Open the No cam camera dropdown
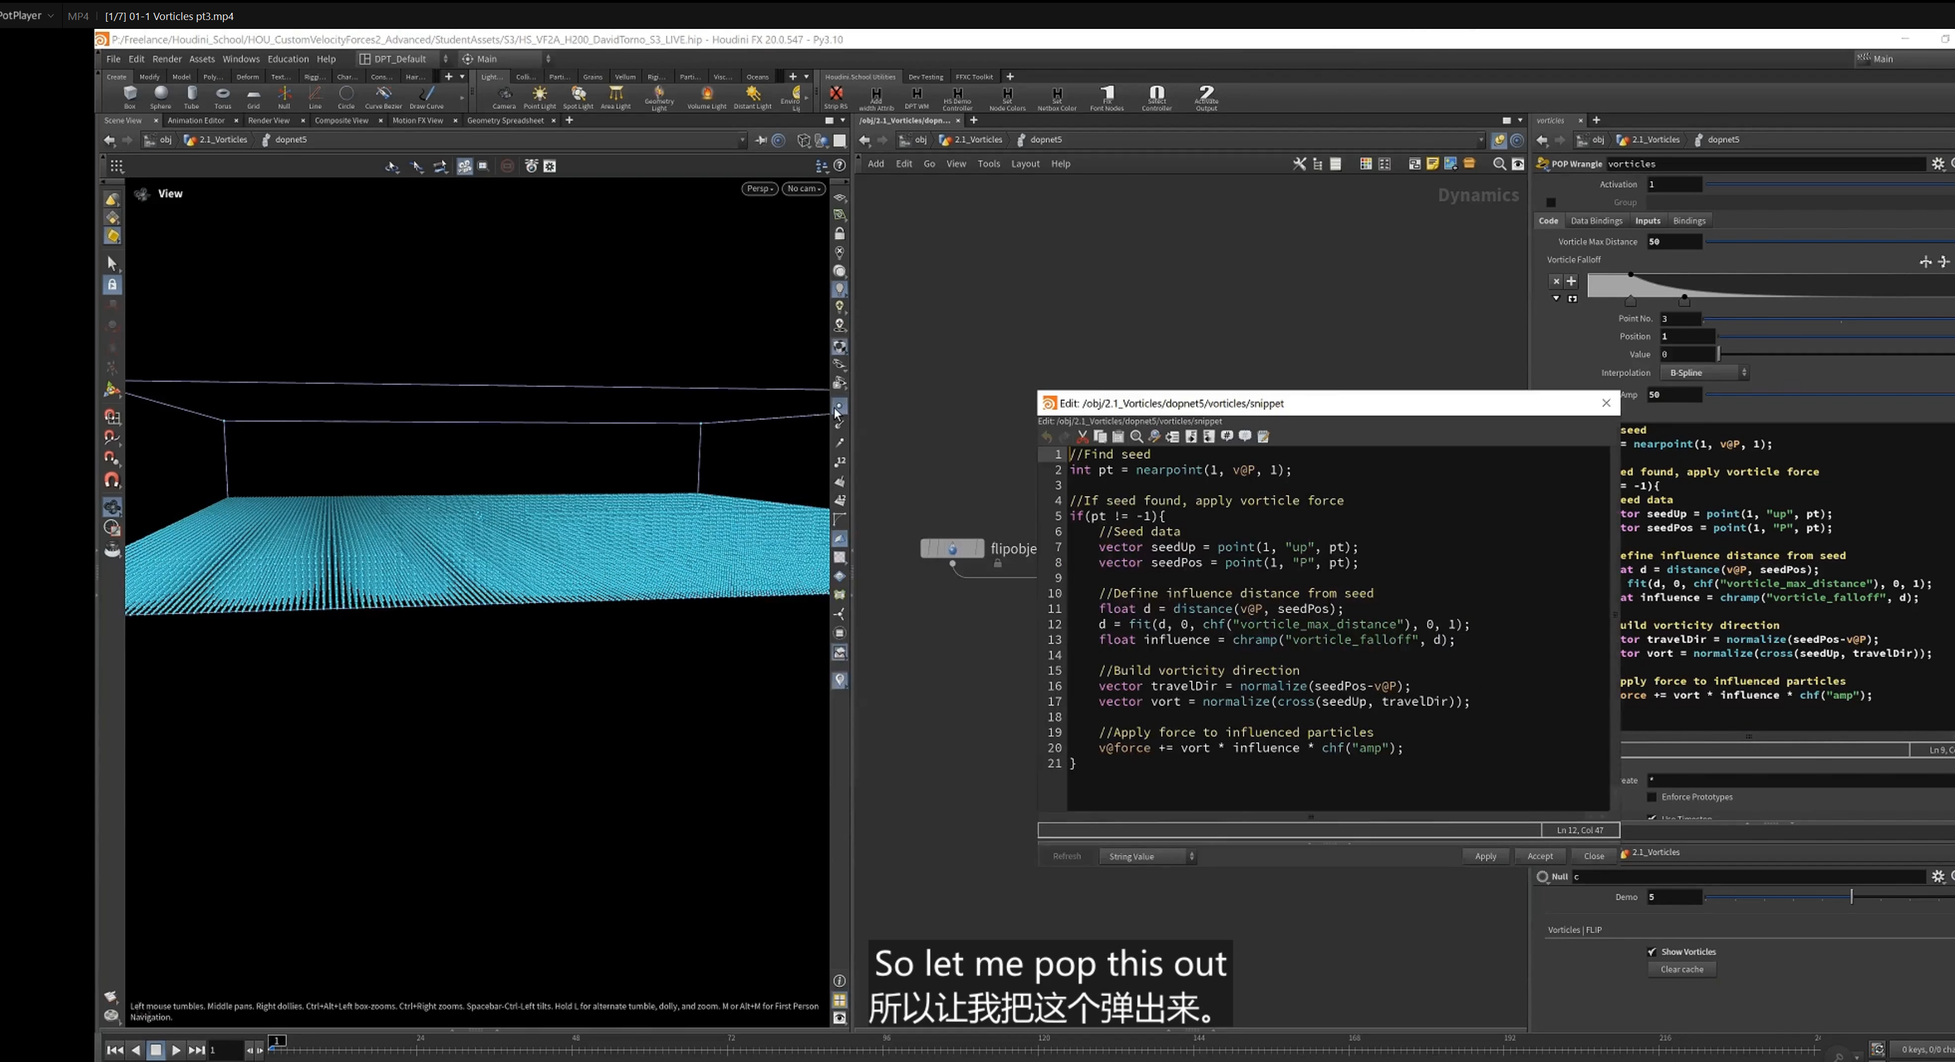Viewport: 1955px width, 1062px height. 803,189
